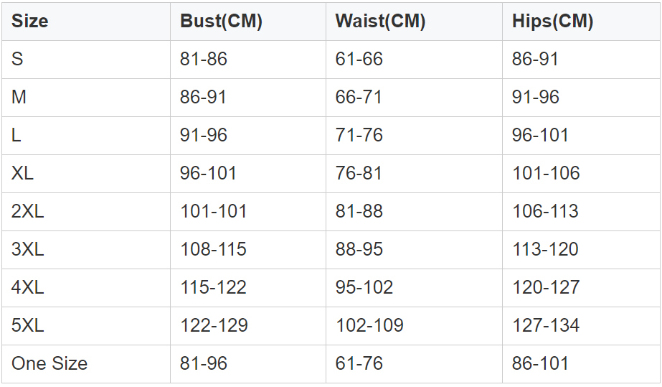The height and width of the screenshot is (387, 662).
Task: Select bust value 122-129
Action: (214, 325)
